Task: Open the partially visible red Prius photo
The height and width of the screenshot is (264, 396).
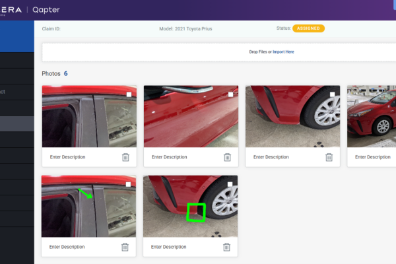Action: (371, 115)
